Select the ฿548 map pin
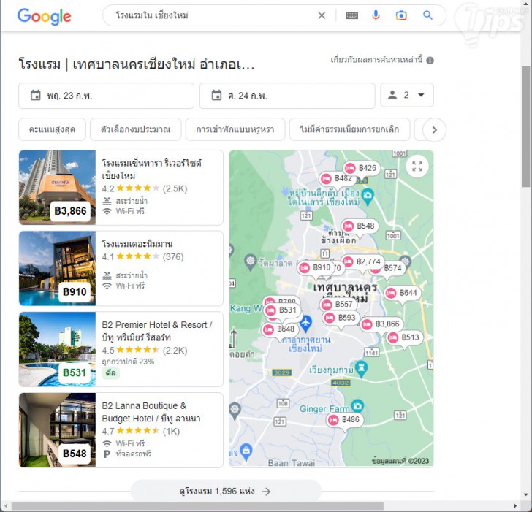This screenshot has height=512, width=532. (360, 226)
